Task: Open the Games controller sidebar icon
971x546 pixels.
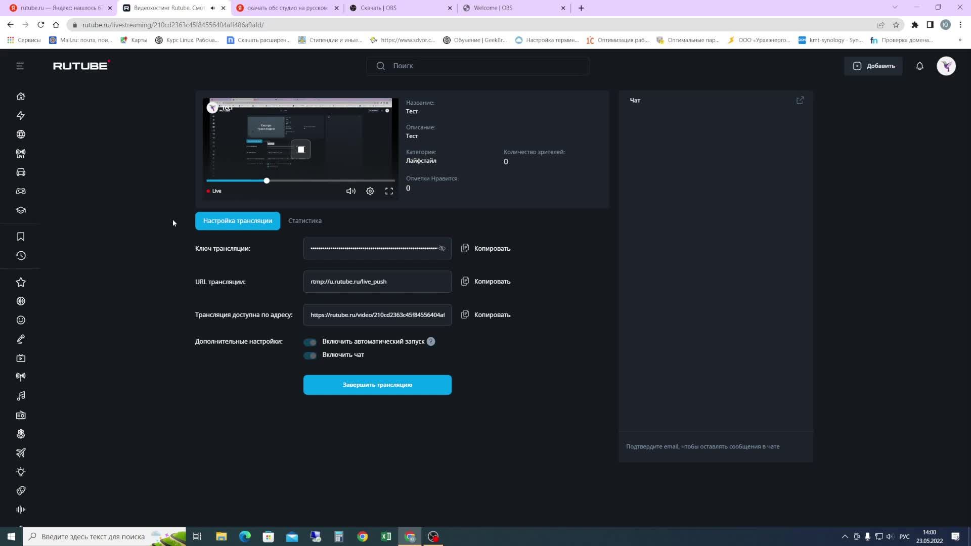Action: click(x=21, y=192)
